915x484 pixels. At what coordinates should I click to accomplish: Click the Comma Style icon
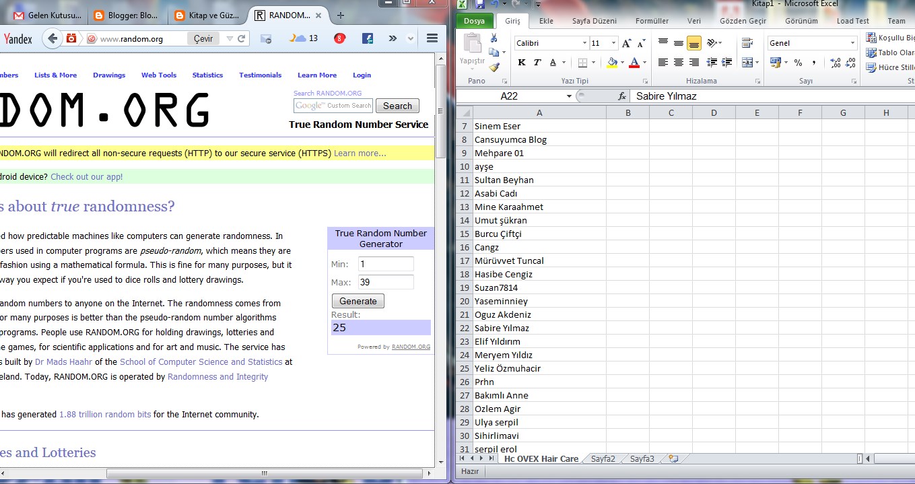point(814,63)
